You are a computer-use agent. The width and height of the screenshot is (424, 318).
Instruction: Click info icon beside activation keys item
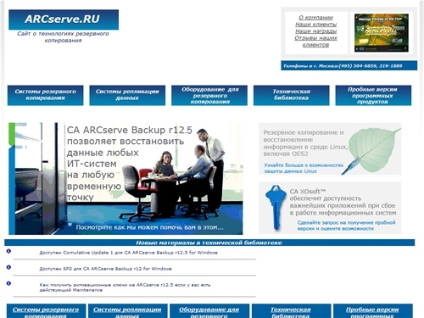click(x=8, y=283)
